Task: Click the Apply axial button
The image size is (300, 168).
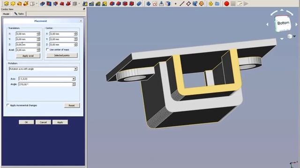Action: coord(28,56)
